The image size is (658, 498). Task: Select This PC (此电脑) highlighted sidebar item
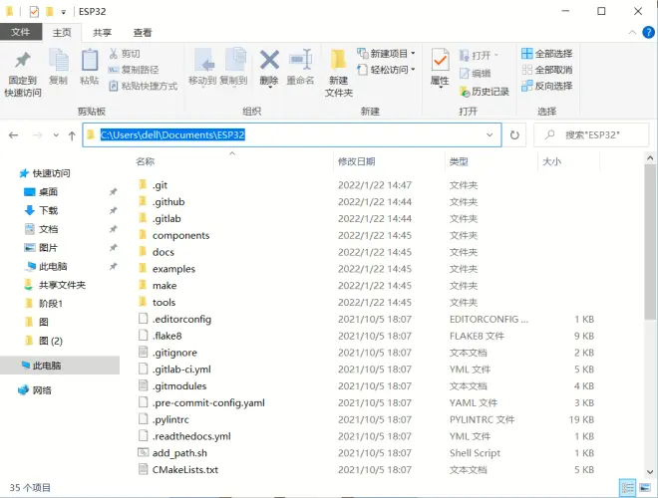pos(60,366)
